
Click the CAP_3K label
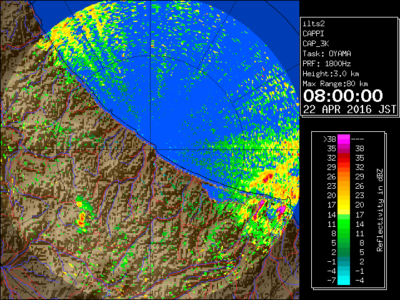[316, 44]
